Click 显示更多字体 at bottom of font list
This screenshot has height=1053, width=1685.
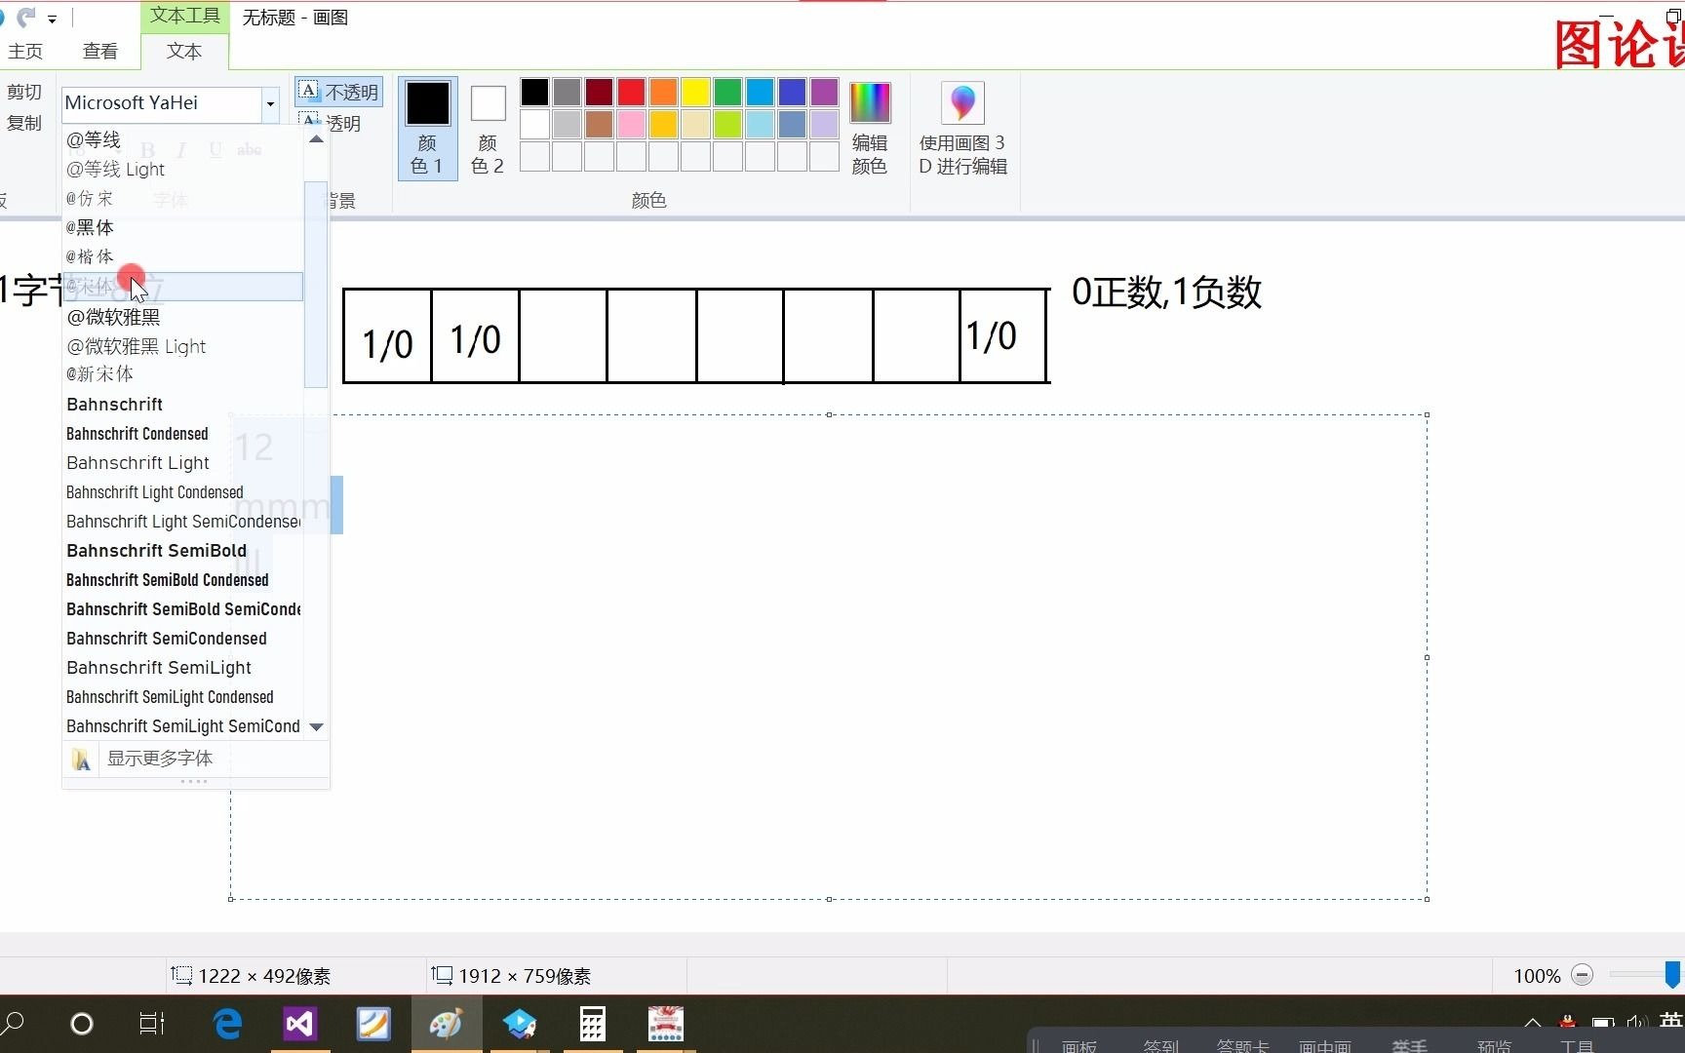[x=159, y=759]
